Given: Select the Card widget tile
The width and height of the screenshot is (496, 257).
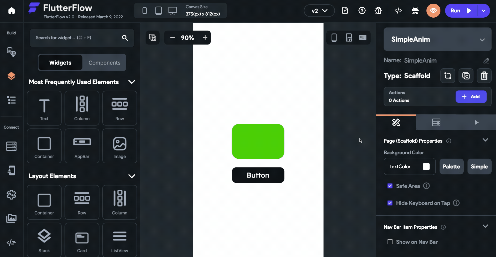Looking at the screenshot, I should click(x=82, y=240).
